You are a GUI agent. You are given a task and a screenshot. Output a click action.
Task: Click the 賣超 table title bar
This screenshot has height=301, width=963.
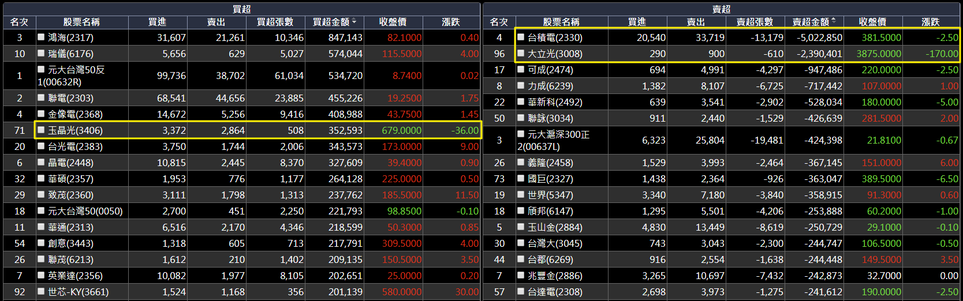tap(721, 9)
